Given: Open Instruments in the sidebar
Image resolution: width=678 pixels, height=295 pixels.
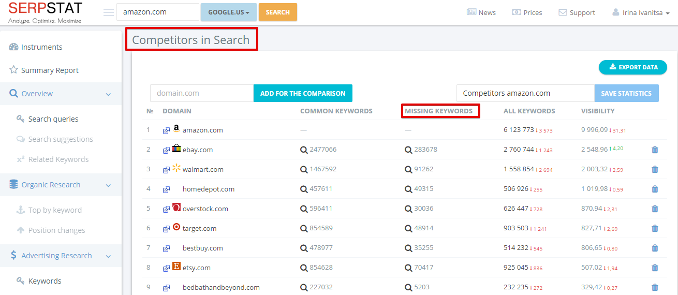Looking at the screenshot, I should (x=36, y=47).
